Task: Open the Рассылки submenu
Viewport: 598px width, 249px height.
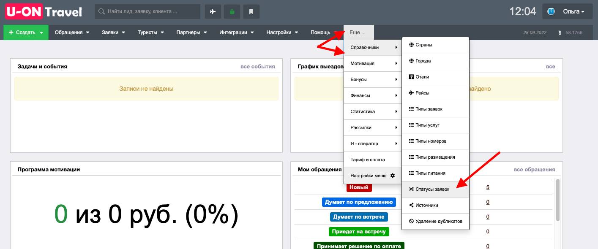Action: (372, 127)
